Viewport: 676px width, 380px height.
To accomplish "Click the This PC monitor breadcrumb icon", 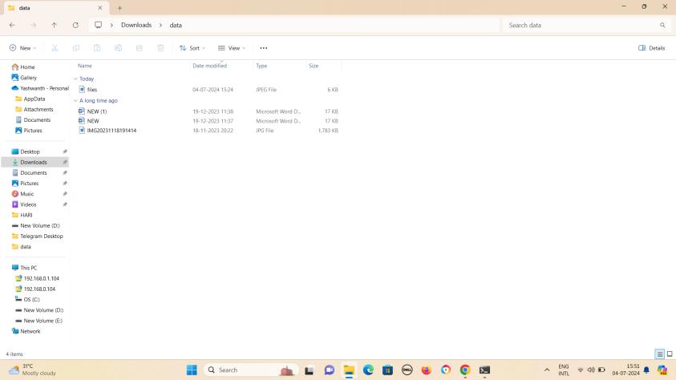I will pyautogui.click(x=99, y=25).
